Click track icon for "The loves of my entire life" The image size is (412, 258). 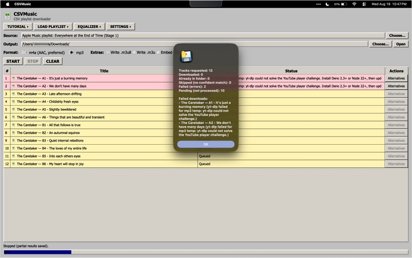pos(13,148)
